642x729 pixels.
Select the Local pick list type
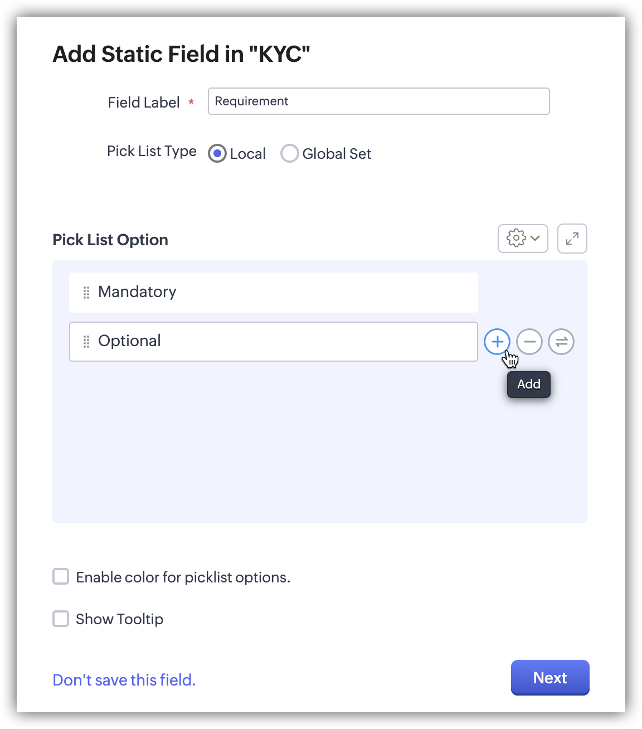tap(217, 153)
